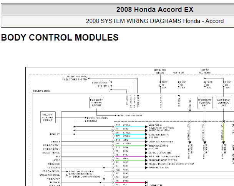Click the "COMPUTER" label at the bottom

point(156,185)
